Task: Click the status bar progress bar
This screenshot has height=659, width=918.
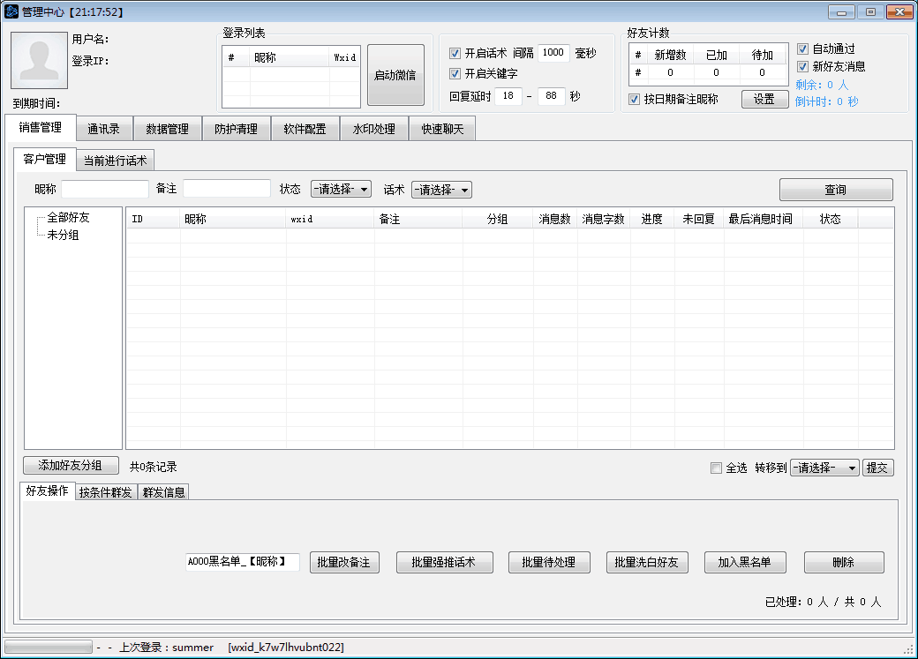Action: (x=49, y=647)
